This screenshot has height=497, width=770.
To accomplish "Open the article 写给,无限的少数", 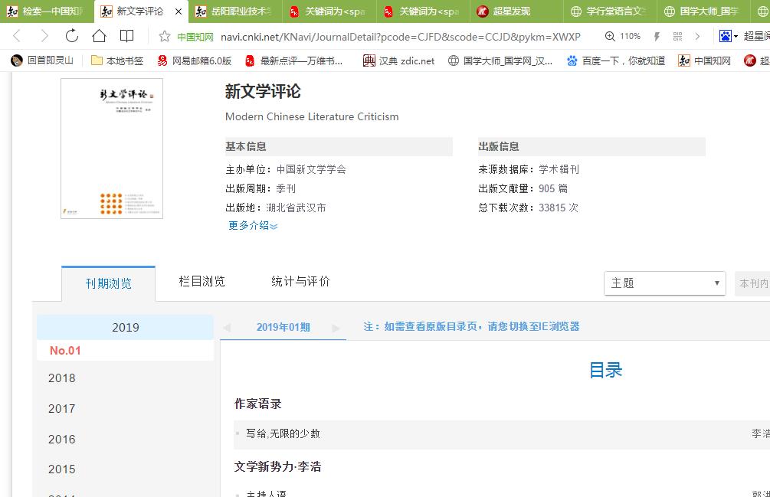I will pyautogui.click(x=283, y=433).
